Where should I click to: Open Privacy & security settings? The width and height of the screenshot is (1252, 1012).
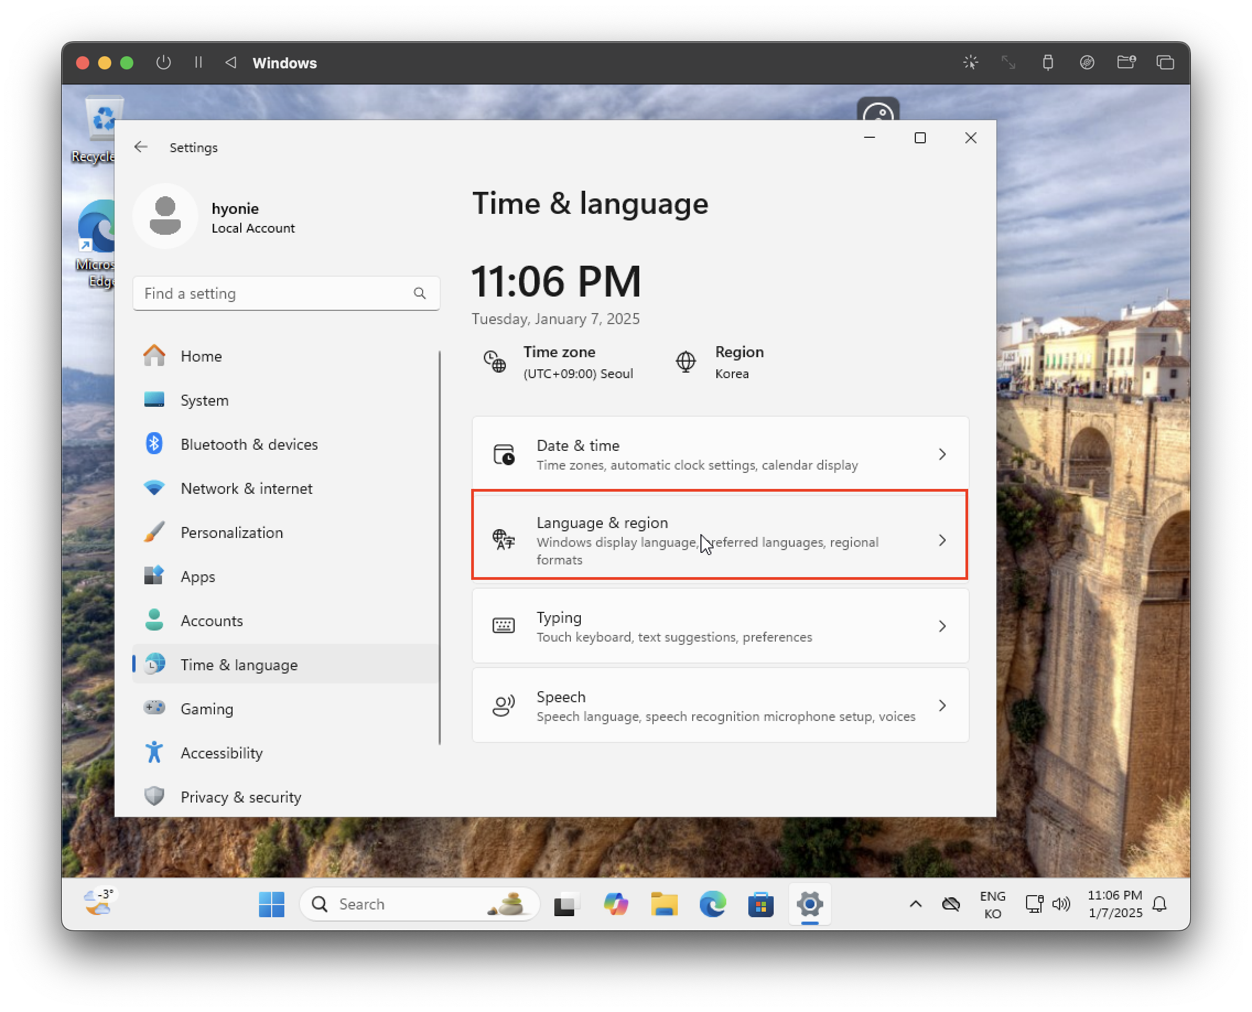(240, 797)
